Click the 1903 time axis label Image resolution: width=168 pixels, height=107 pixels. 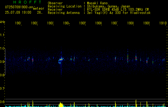click(x=50, y=23)
